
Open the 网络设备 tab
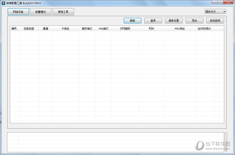point(18,12)
